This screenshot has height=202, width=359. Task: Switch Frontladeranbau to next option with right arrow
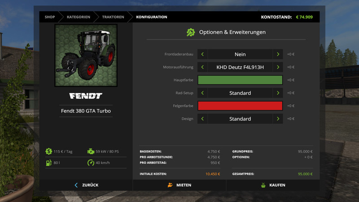[278, 54]
